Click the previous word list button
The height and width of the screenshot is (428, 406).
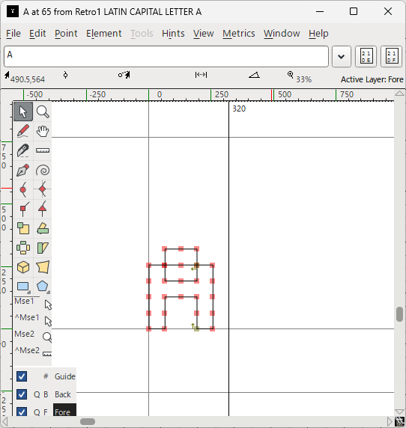tap(366, 57)
